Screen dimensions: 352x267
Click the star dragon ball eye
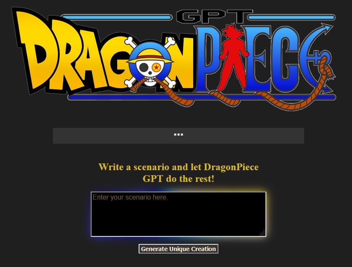(156, 67)
